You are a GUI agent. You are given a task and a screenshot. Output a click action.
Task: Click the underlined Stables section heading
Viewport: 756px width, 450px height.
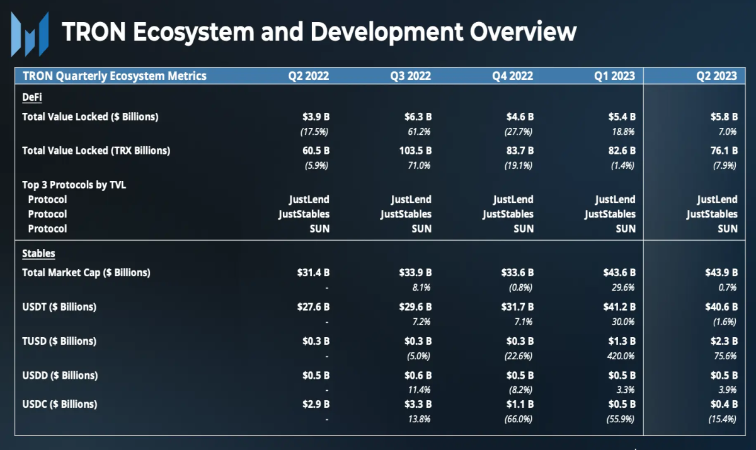click(38, 253)
